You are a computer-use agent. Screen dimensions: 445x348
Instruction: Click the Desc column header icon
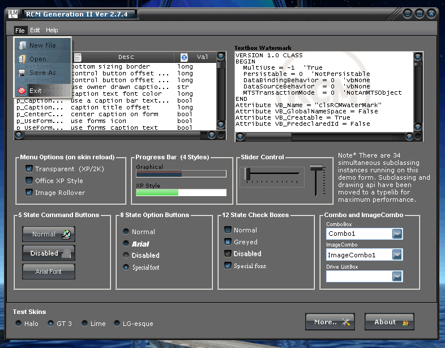pyautogui.click(x=78, y=57)
